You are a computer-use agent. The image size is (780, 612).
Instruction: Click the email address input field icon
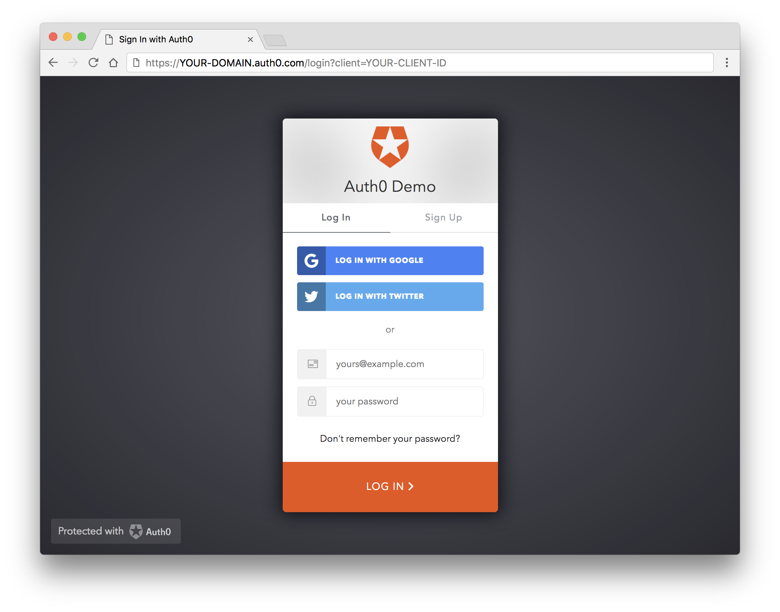pos(311,364)
